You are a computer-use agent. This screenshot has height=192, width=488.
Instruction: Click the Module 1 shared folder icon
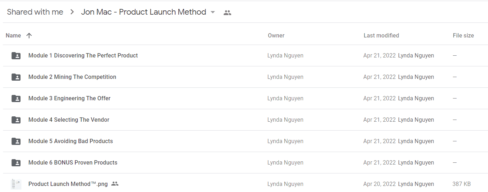tap(16, 56)
